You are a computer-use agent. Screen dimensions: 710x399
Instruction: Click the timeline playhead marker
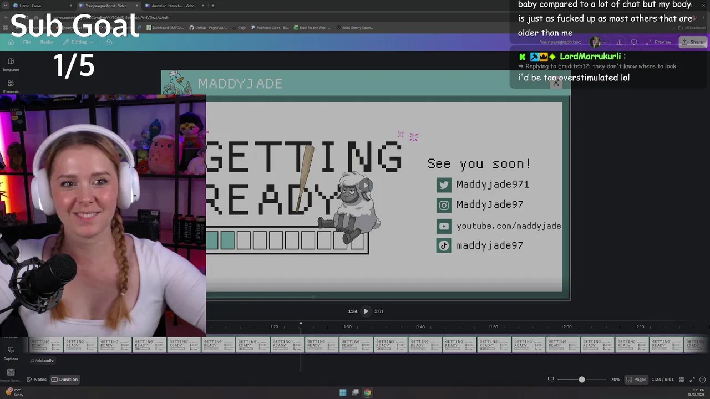[x=301, y=324]
